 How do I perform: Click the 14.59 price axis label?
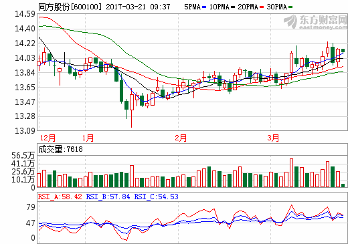click(x=25, y=14)
